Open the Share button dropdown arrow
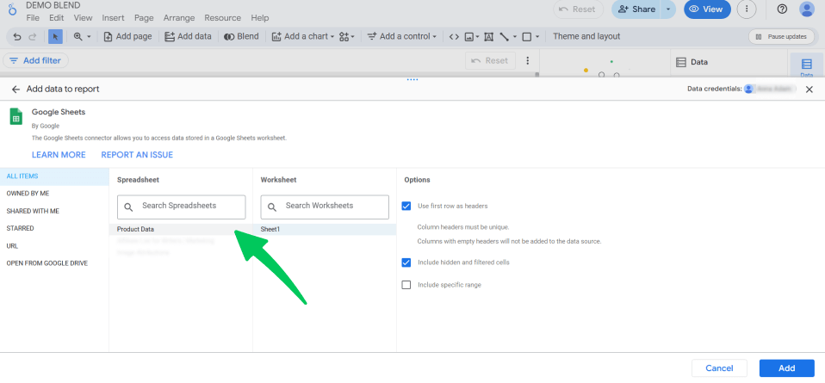The image size is (825, 383). click(x=667, y=9)
